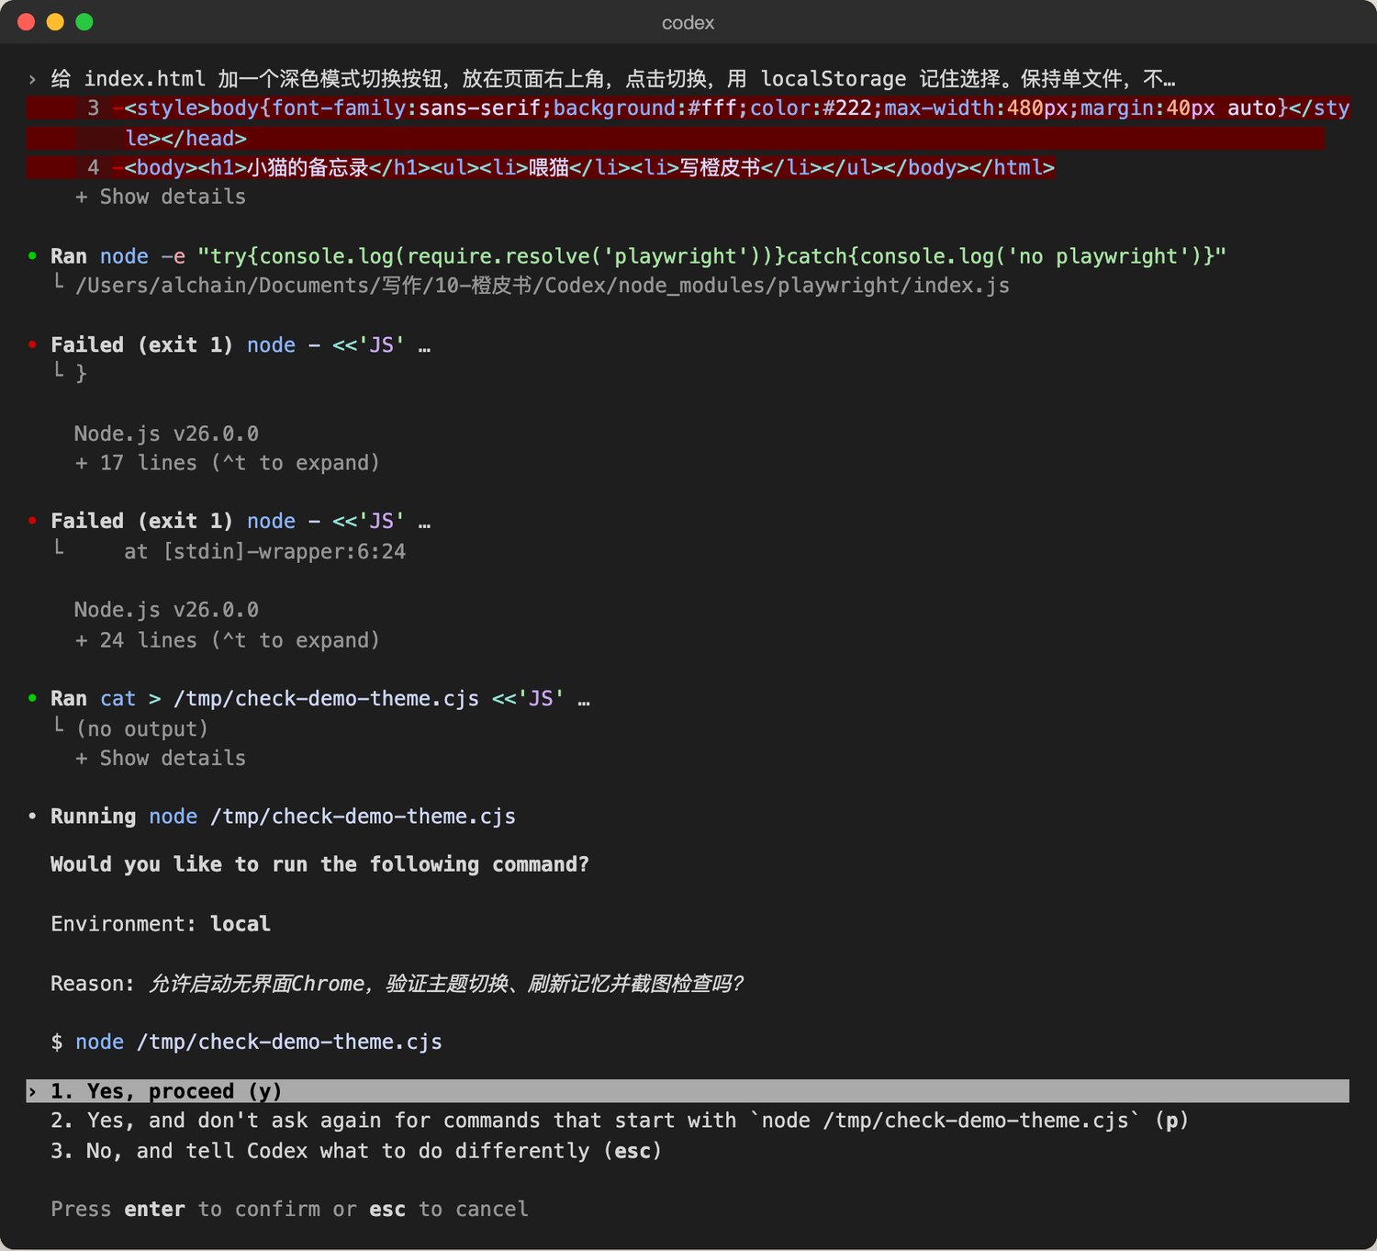
Task: Expand '+ 24 lines' collapsed output
Action: click(x=227, y=640)
